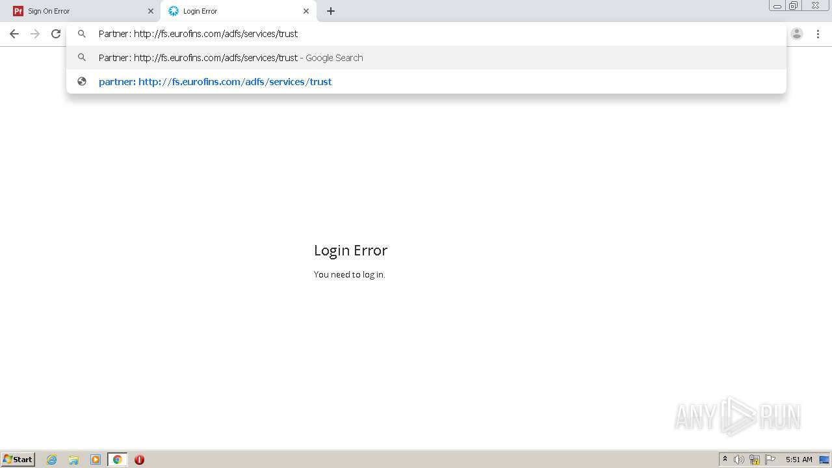Click the Login Error heading
This screenshot has height=468, width=832.
tap(350, 250)
